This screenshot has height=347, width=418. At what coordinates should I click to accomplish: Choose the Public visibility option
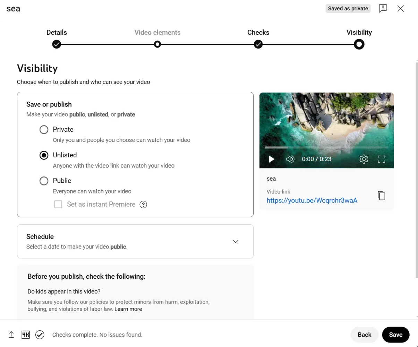tap(44, 181)
